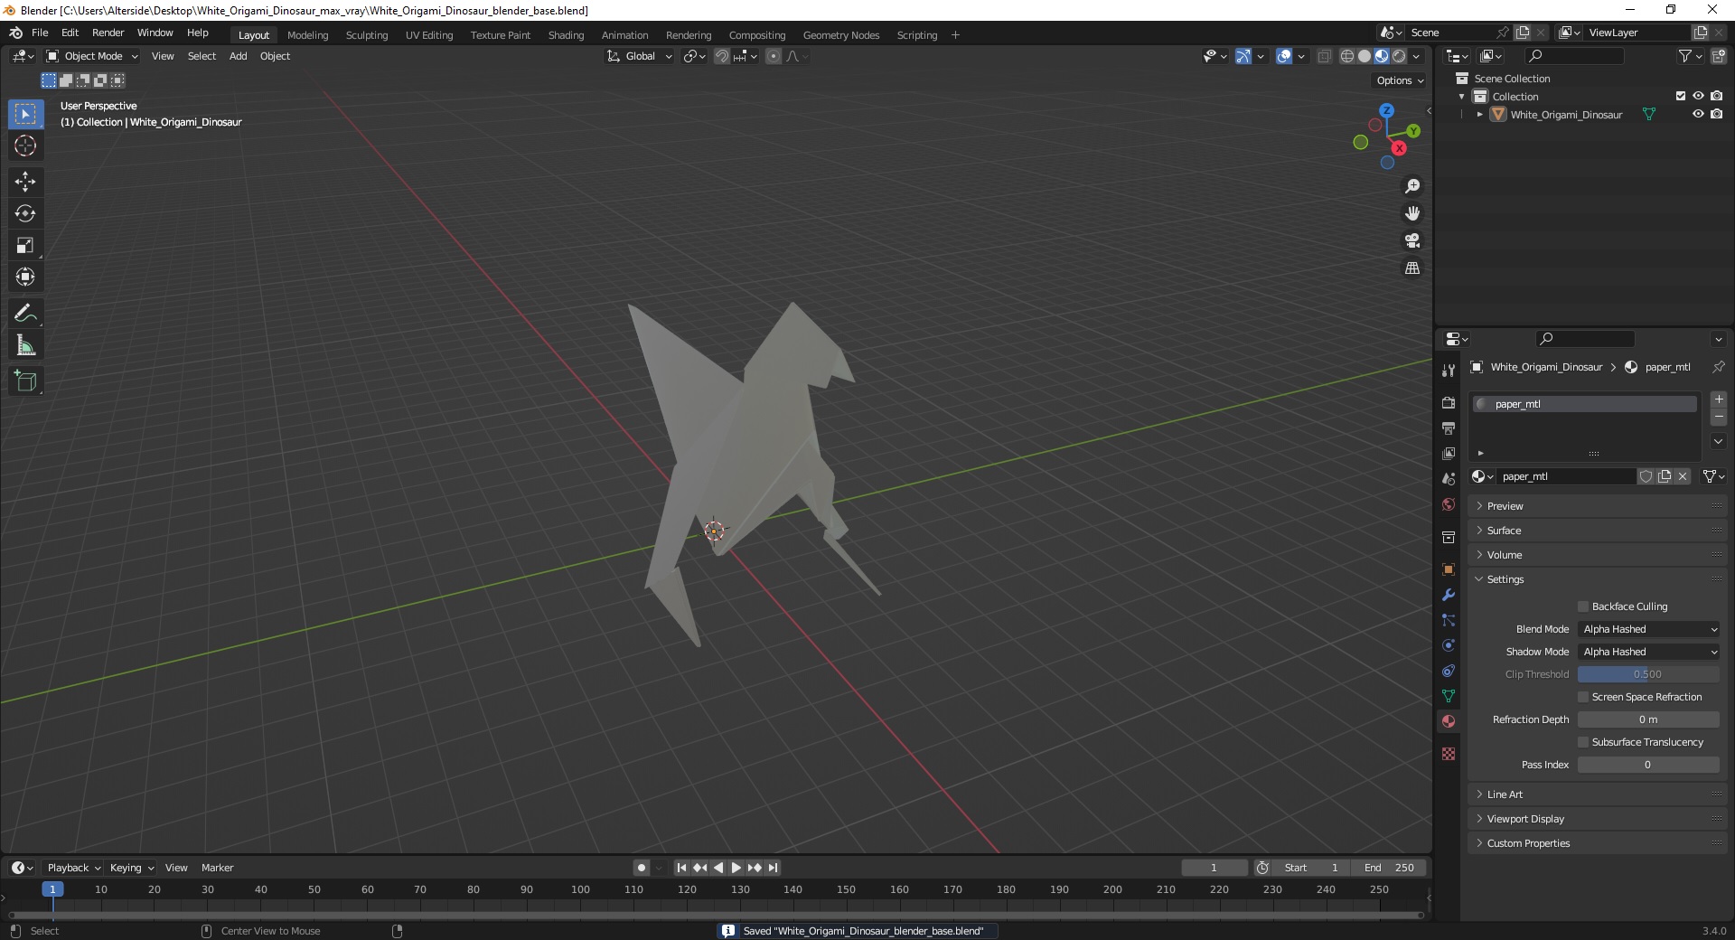
Task: Click the Options button in viewport
Action: coord(1399,80)
